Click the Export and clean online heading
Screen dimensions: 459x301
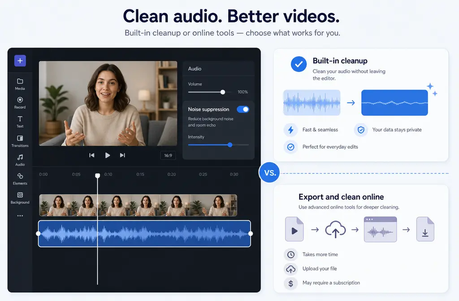pyautogui.click(x=341, y=197)
